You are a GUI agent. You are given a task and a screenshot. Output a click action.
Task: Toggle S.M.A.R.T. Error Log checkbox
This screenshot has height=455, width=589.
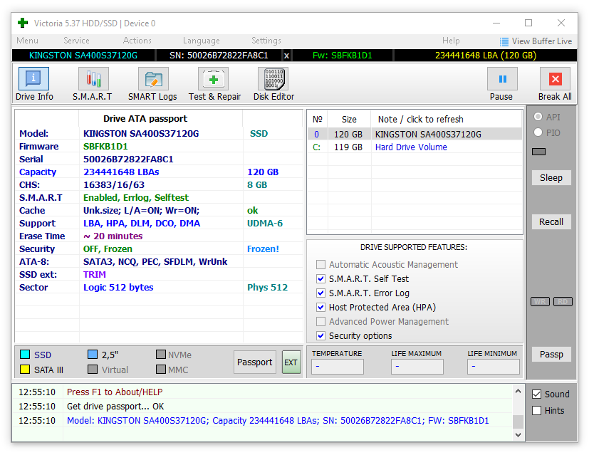tap(320, 293)
